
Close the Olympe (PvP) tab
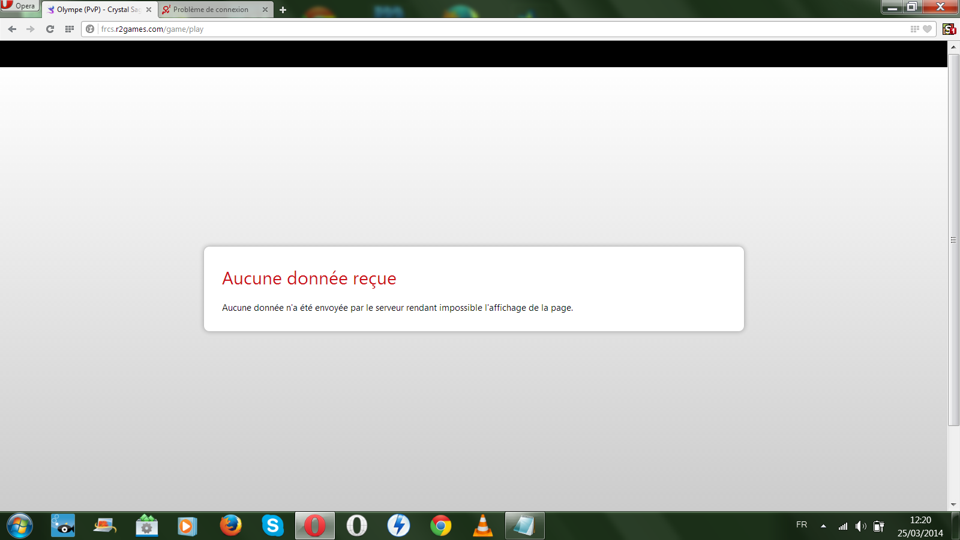coord(149,10)
